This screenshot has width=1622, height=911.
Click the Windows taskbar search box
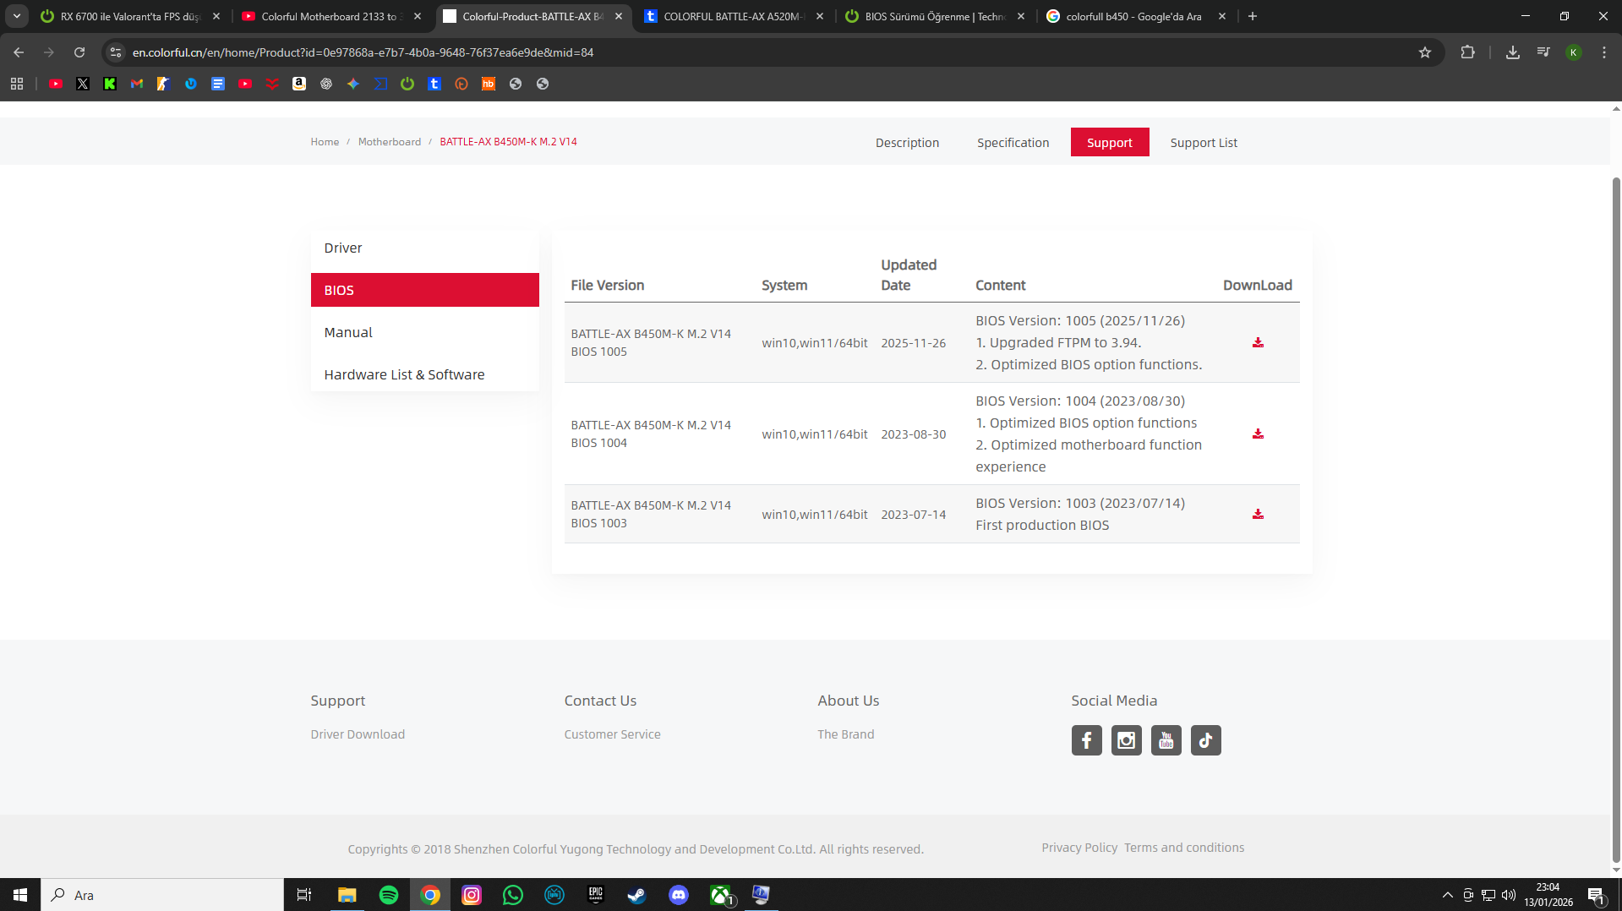click(x=162, y=895)
